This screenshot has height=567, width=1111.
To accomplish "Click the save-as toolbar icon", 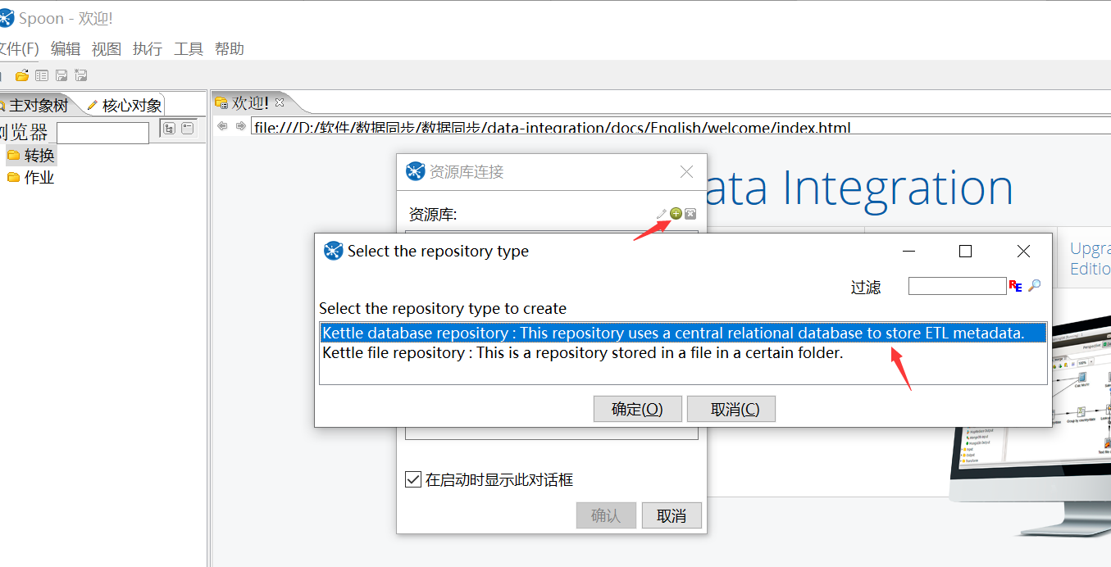I will (81, 75).
